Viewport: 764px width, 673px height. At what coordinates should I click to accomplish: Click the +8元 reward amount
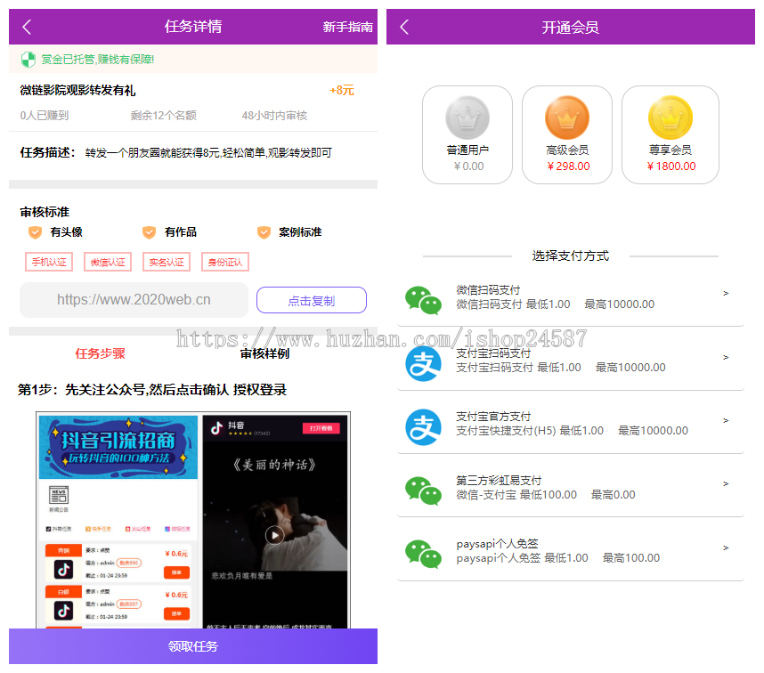pos(342,90)
